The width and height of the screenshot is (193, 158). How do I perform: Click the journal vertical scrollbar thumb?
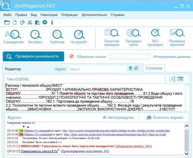point(187,140)
